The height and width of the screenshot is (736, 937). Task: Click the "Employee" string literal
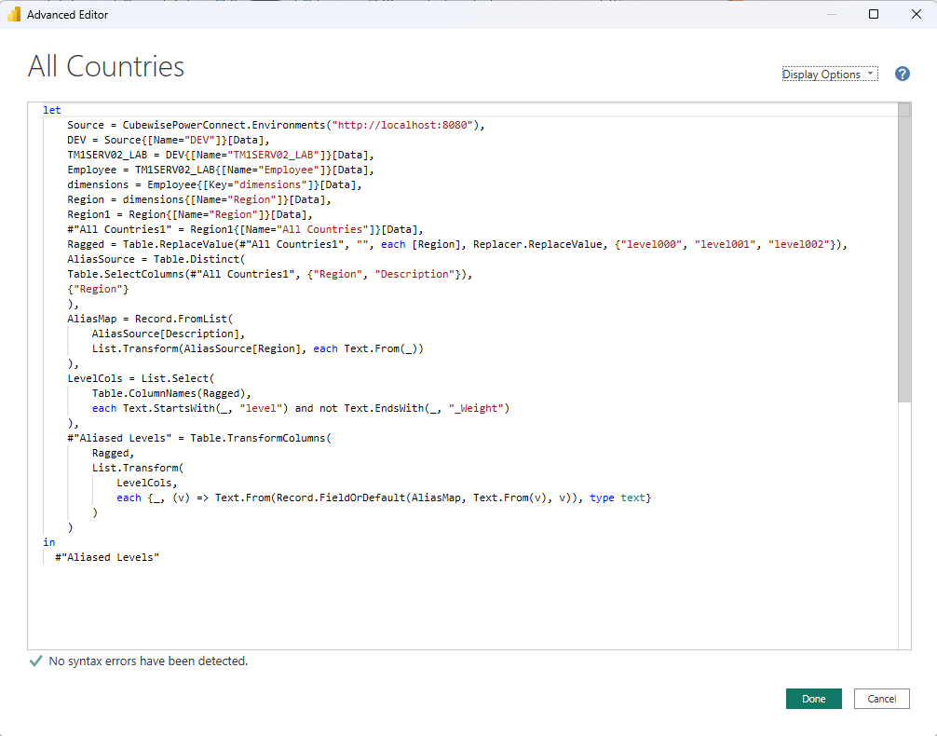[289, 170]
